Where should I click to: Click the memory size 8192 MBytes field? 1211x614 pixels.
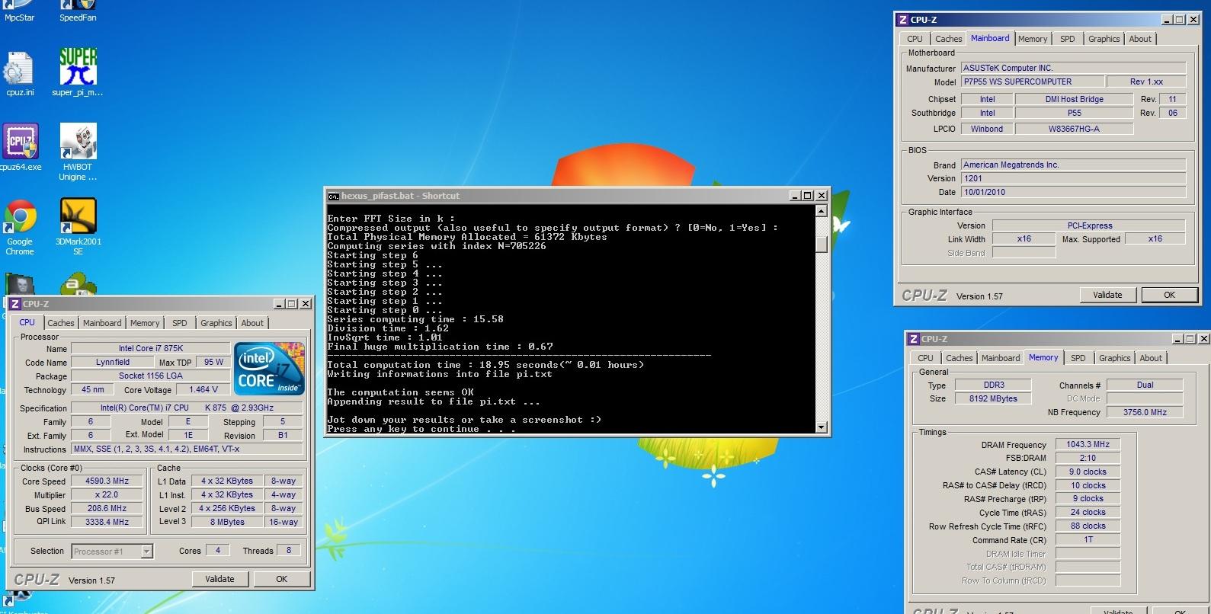click(992, 398)
